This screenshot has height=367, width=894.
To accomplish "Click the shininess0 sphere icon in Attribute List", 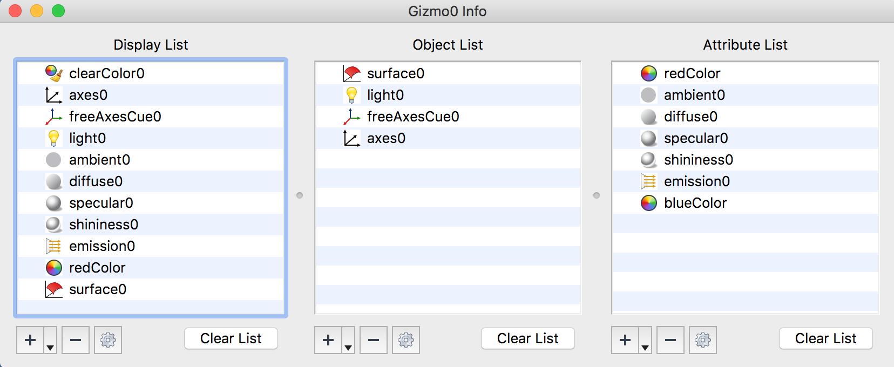I will point(648,160).
